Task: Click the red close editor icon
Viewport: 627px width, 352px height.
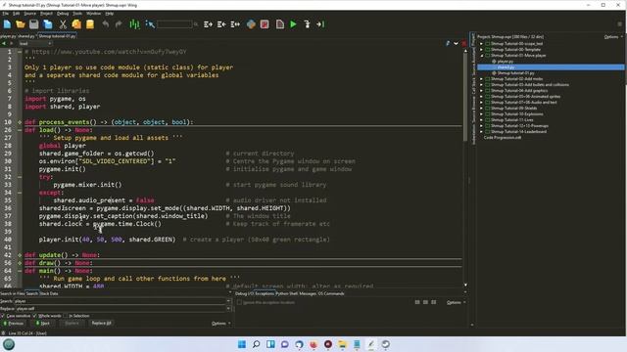Action: (x=463, y=43)
